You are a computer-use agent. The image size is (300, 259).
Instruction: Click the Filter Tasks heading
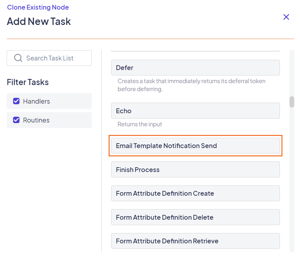pos(28,82)
